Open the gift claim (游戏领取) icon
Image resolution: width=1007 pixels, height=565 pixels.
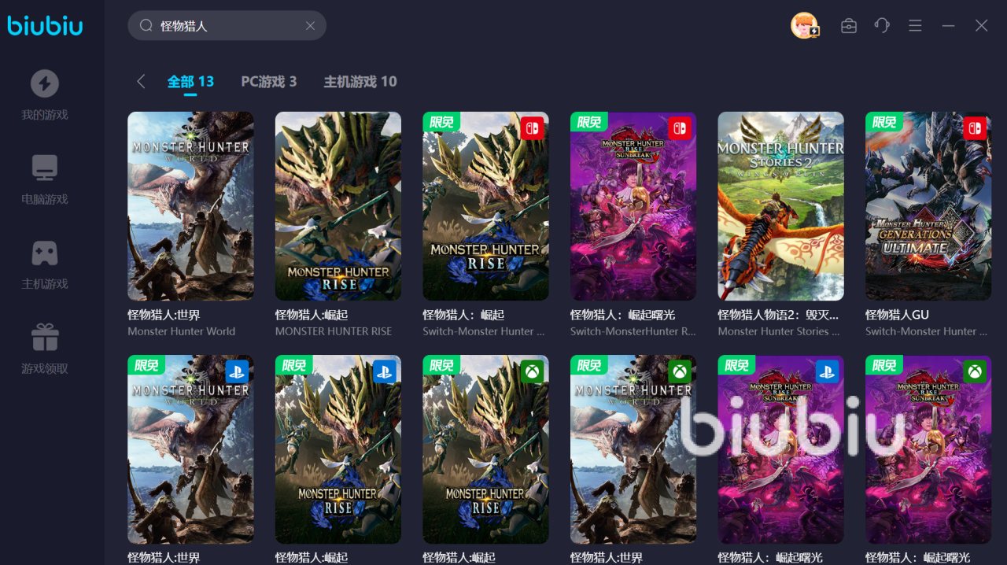(x=45, y=337)
